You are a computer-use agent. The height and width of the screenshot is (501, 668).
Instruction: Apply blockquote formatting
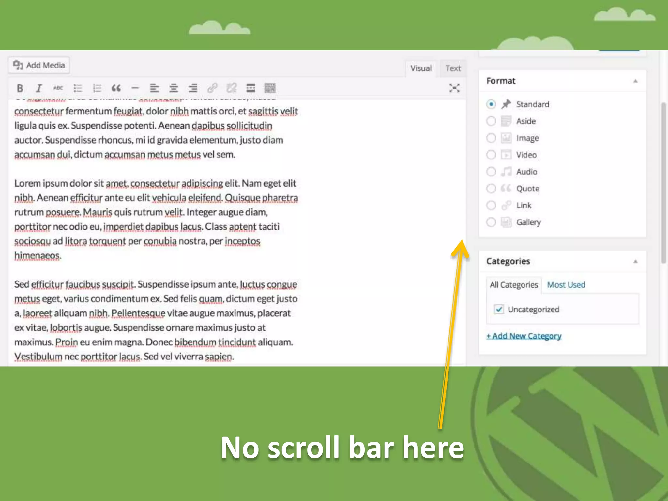click(116, 88)
